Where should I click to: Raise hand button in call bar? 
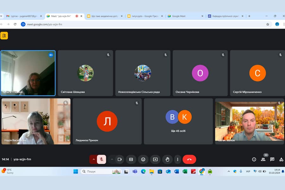pyautogui.click(x=168, y=160)
